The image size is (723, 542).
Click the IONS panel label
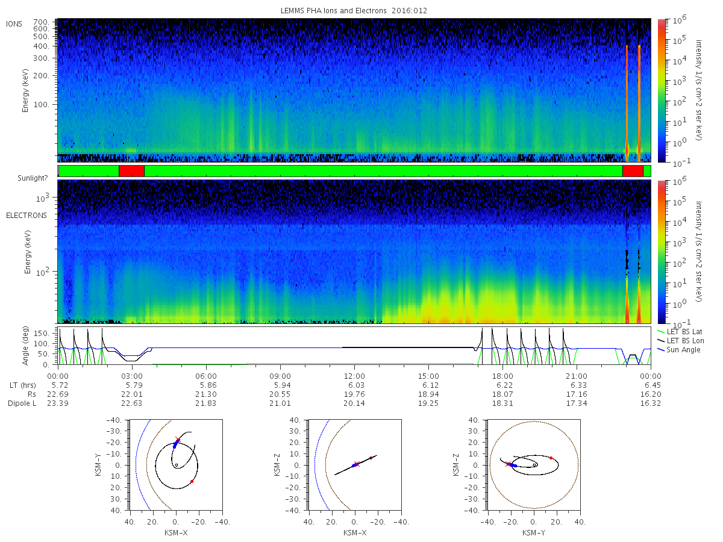15,23
